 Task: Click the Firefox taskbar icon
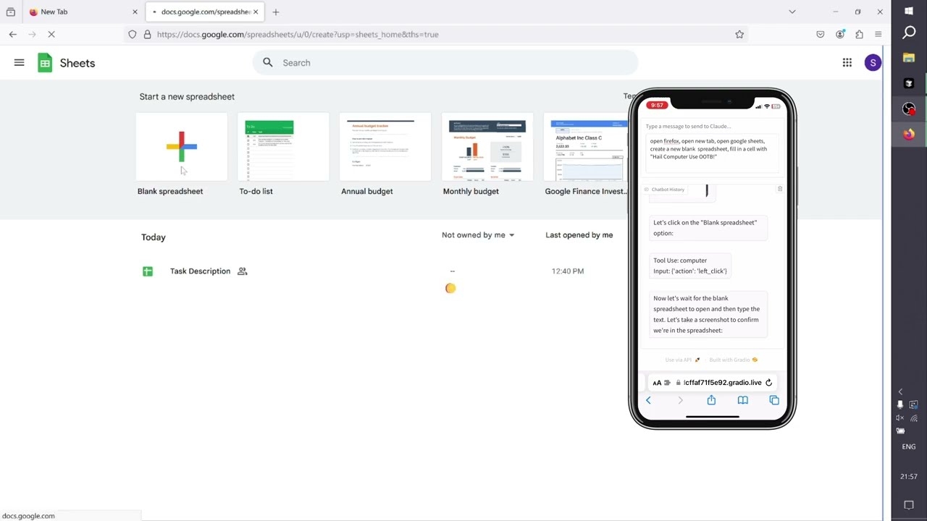[x=909, y=134]
